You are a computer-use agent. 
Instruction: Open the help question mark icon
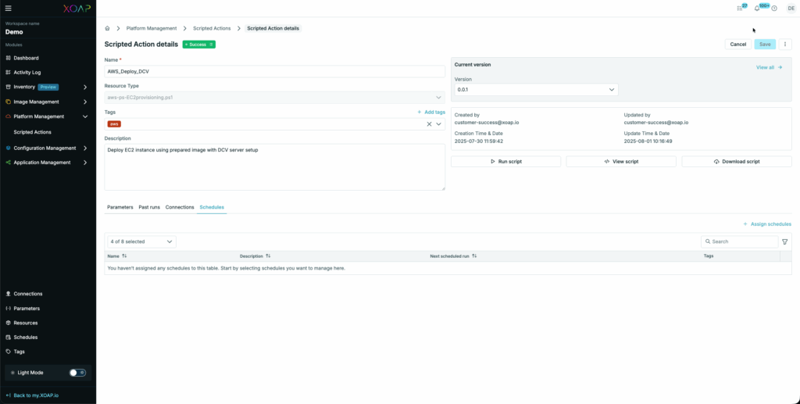click(774, 9)
